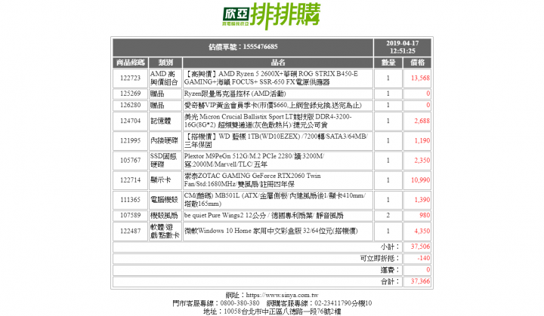This screenshot has width=544, height=316.
Task: Click the price 2,688
Action: (x=422, y=121)
